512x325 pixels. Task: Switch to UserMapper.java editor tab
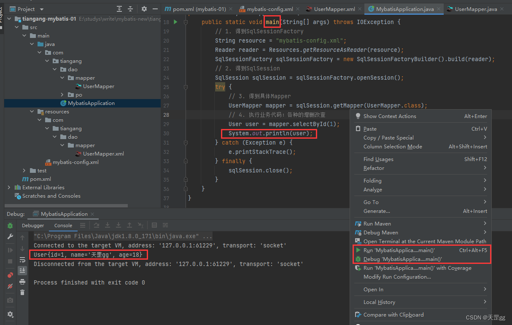[474, 9]
